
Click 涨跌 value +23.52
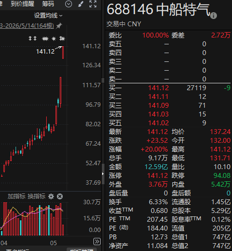(x=157, y=140)
